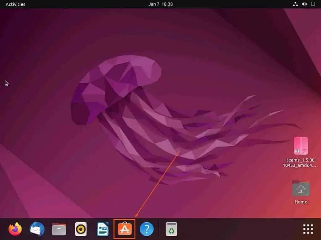Expand system menu via power icon
This screenshot has height=240, width=321.
[x=313, y=4]
